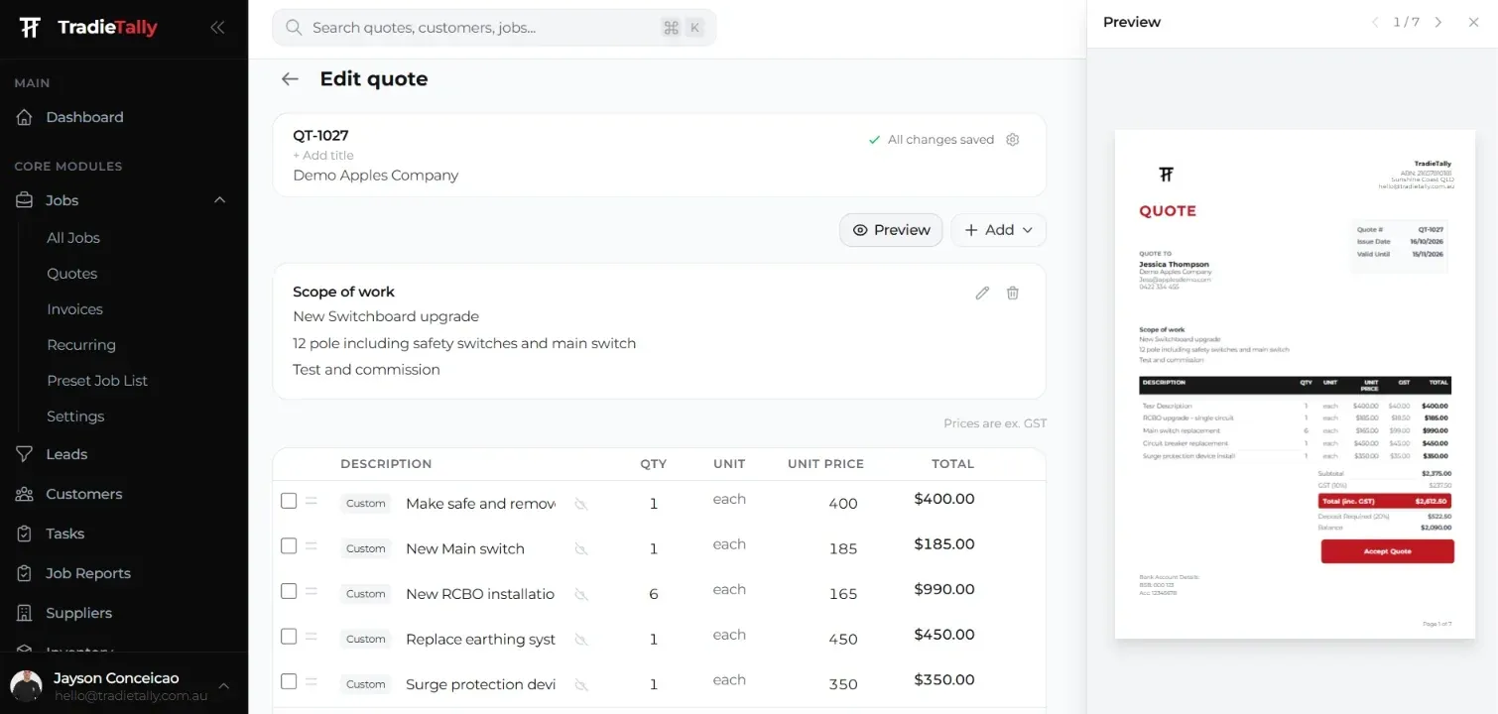Edit Scope of work with pencil icon

tap(982, 293)
